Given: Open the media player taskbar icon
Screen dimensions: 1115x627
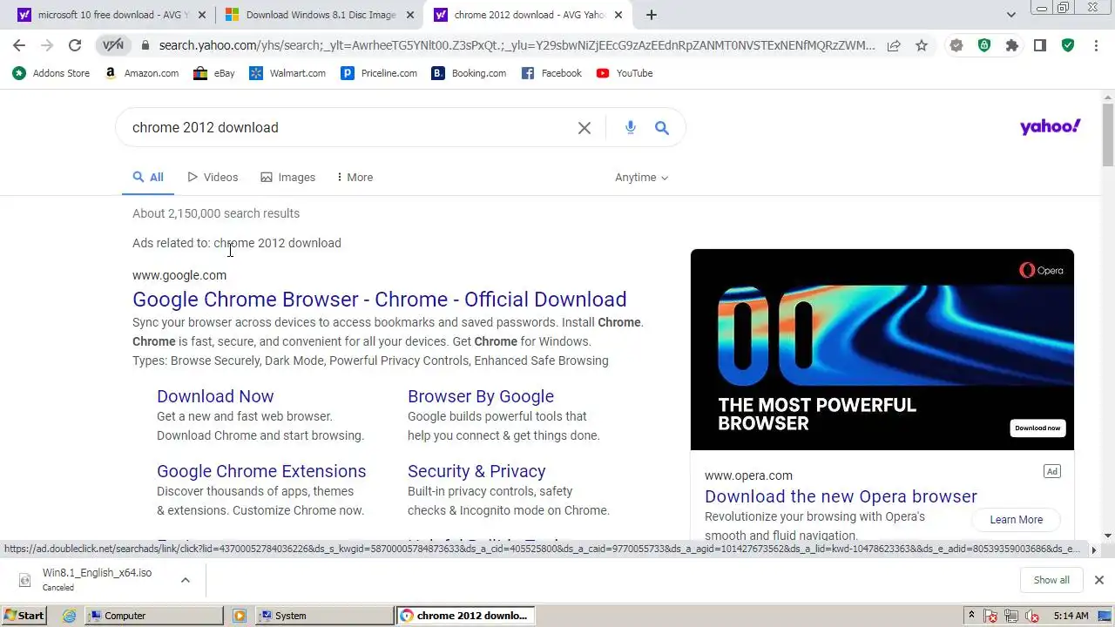Looking at the screenshot, I should point(240,616).
